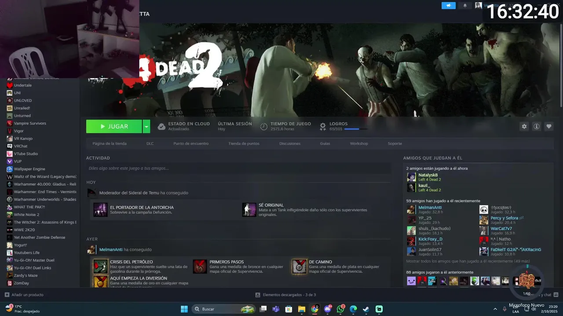Open friend Kick:Foxy_D entry
The height and width of the screenshot is (316, 563).
tap(424, 241)
